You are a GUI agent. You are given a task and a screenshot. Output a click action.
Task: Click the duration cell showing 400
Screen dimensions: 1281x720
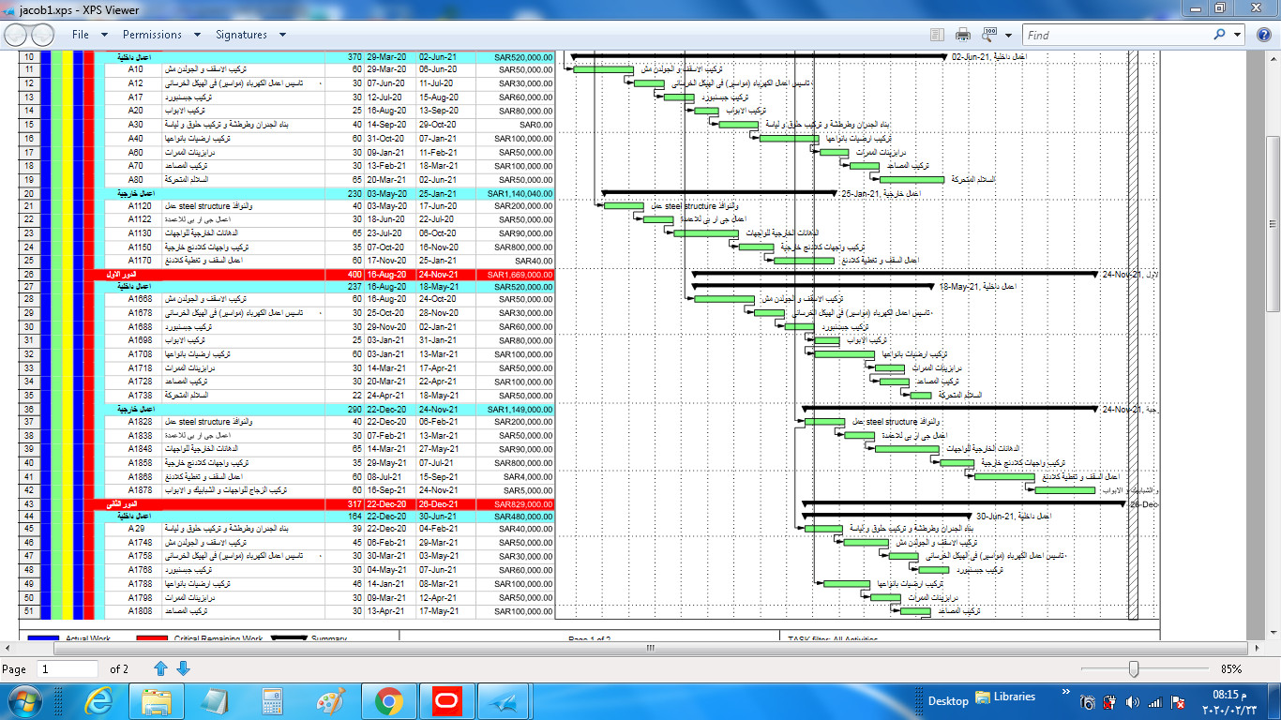tap(344, 274)
